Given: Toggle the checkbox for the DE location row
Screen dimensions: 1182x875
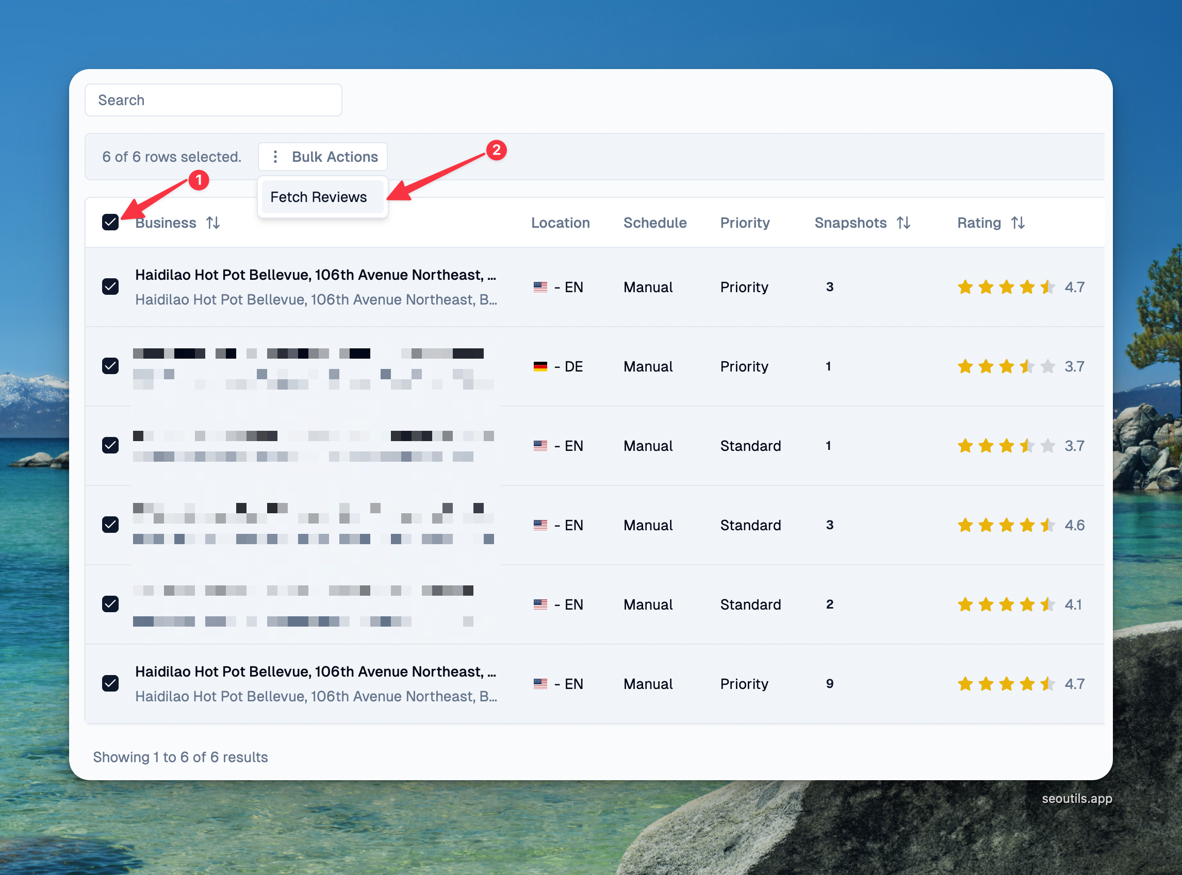Looking at the screenshot, I should pyautogui.click(x=110, y=366).
